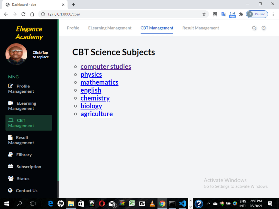Screen dimensions: 279x209
Task: Expand hidden icons in the system tray
Action: (209, 203)
